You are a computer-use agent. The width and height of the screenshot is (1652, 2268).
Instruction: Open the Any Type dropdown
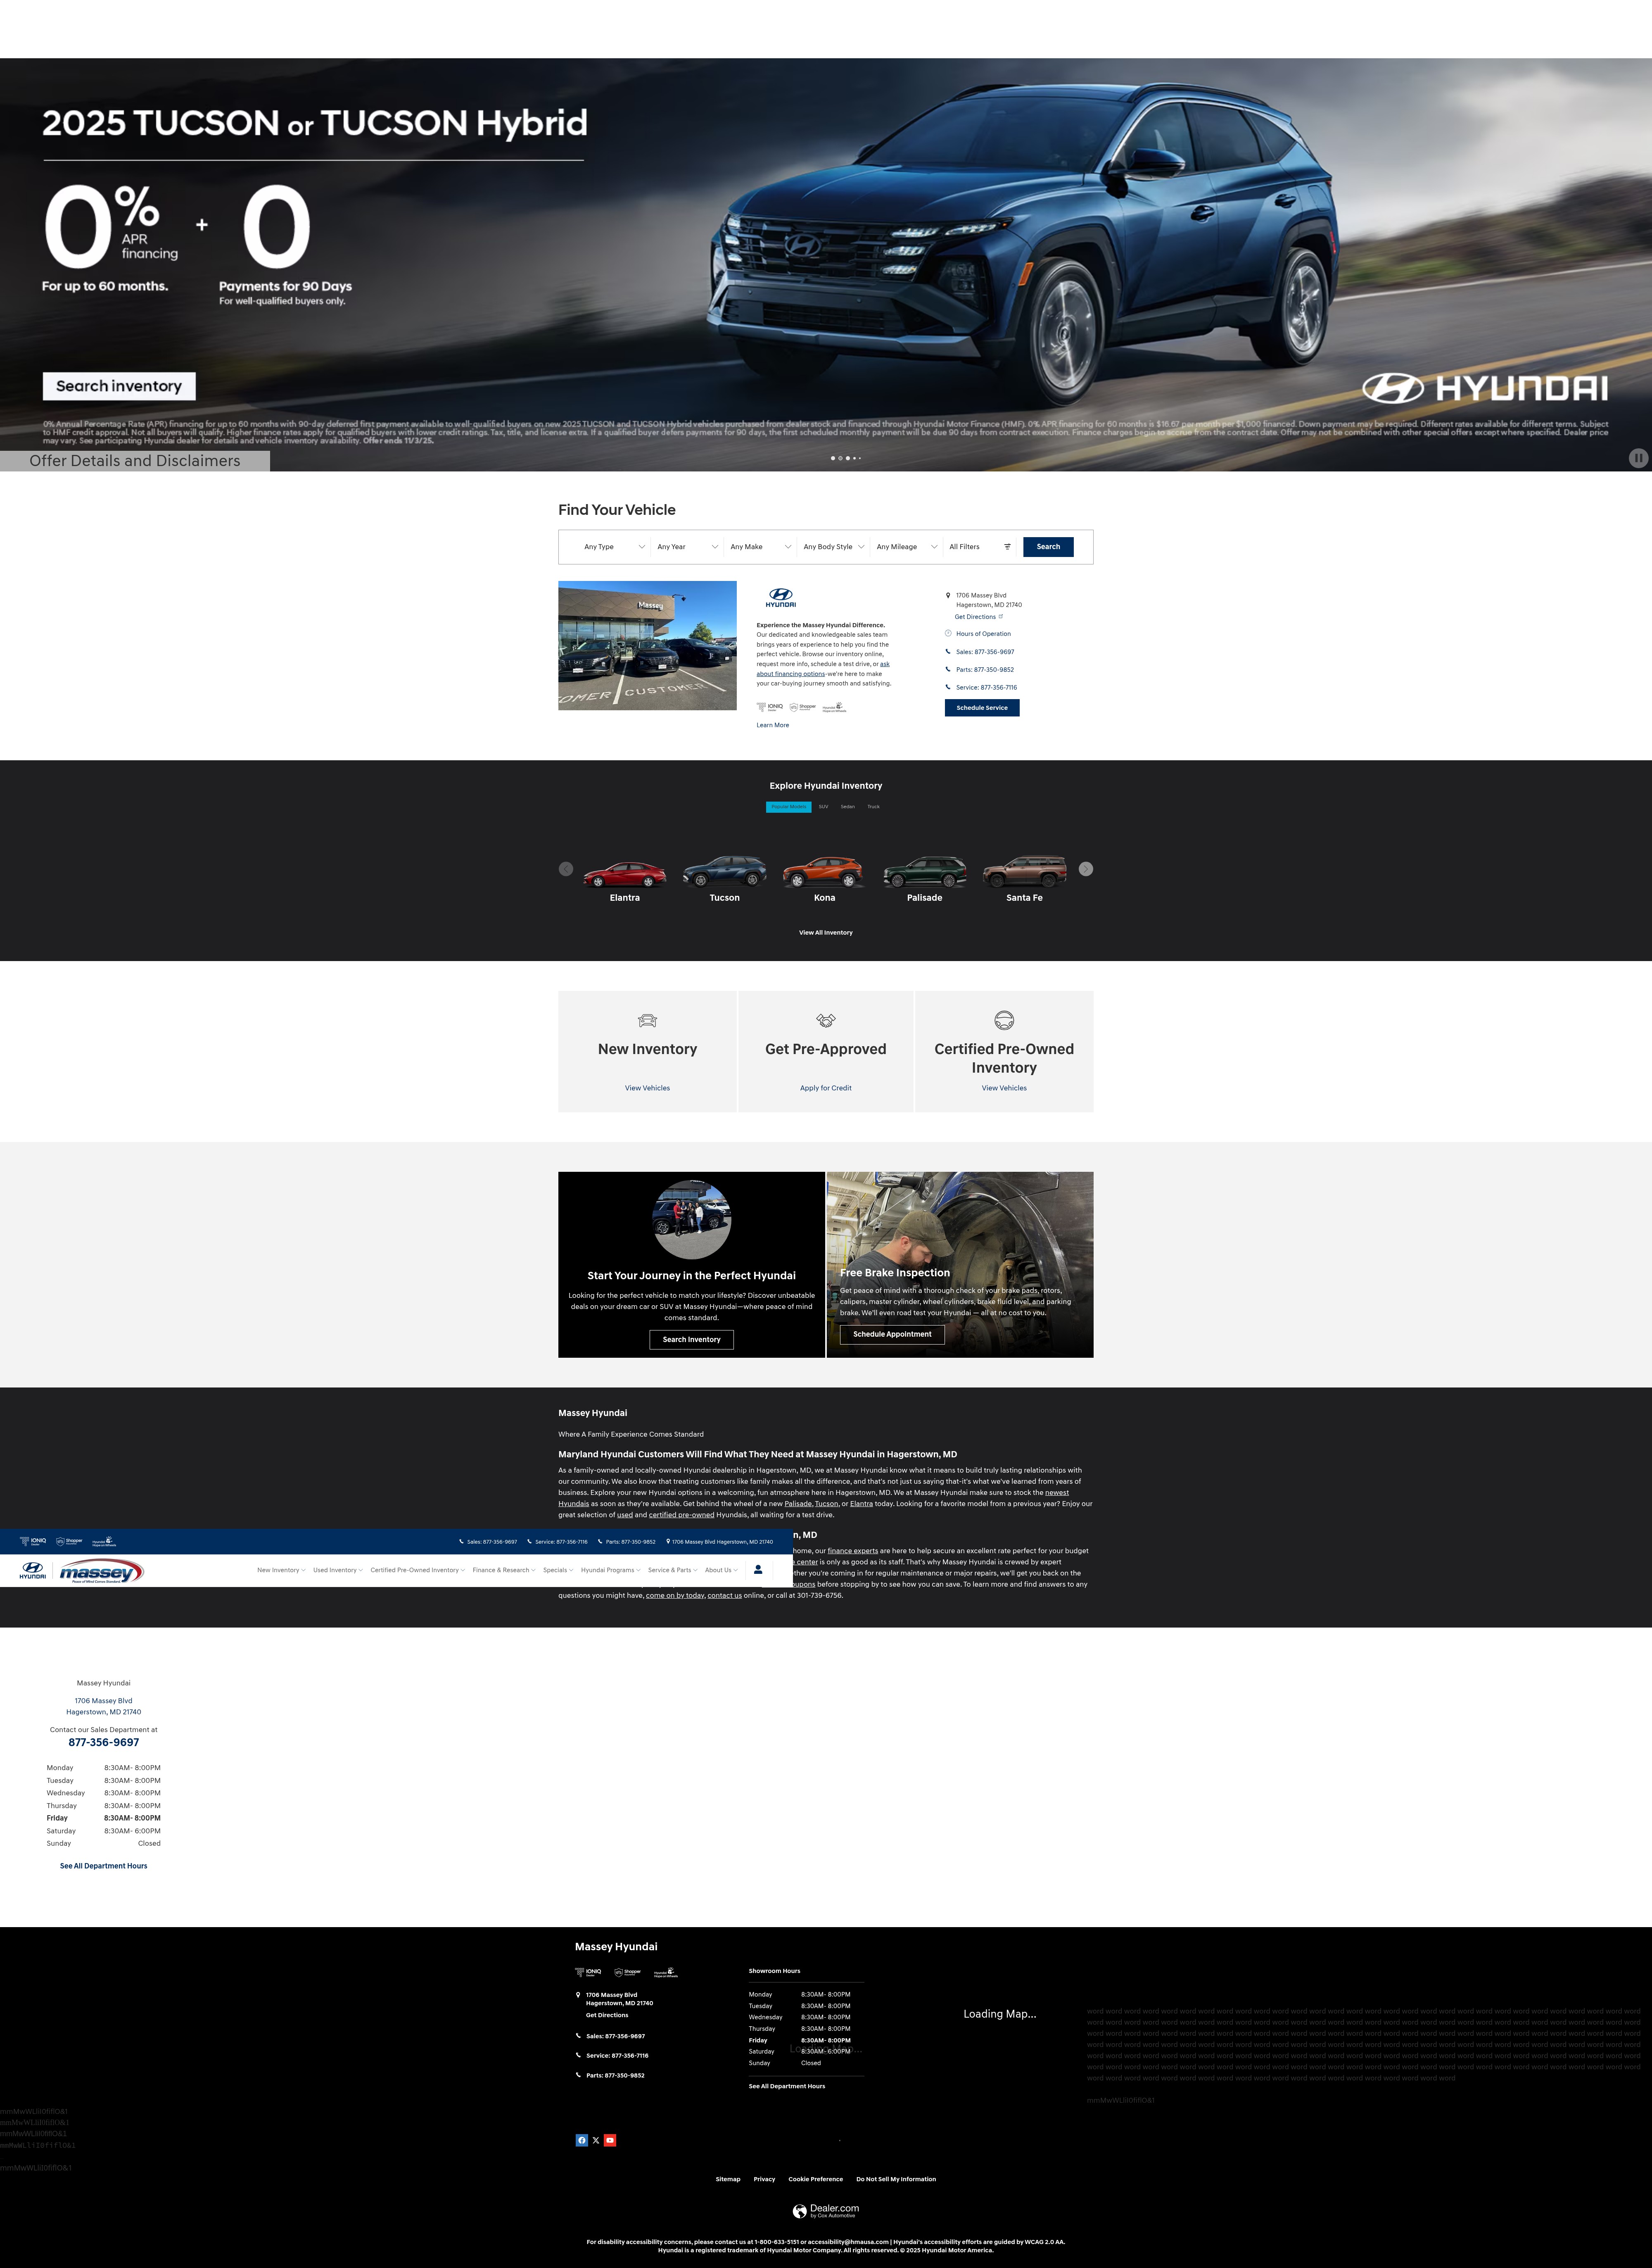point(614,547)
